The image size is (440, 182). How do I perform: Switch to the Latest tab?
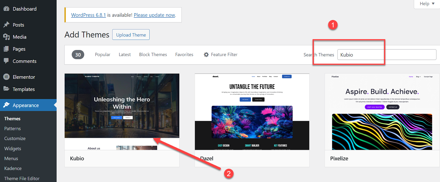pos(125,55)
